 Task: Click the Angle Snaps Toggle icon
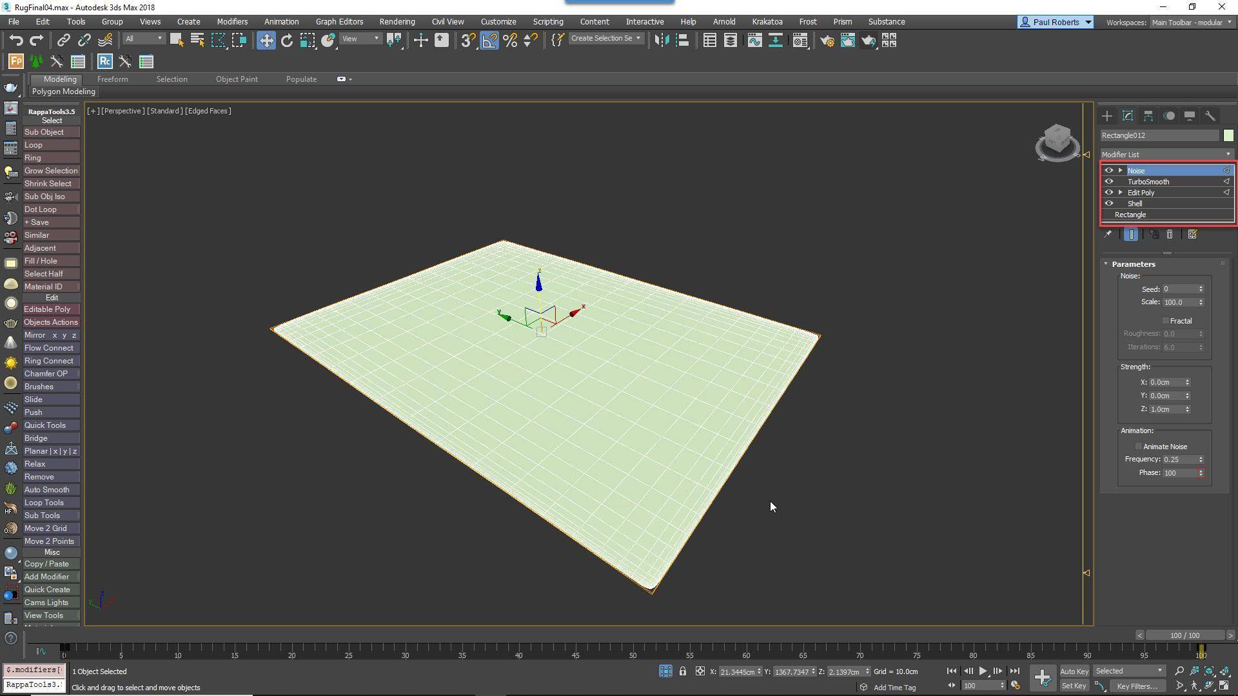pos(490,40)
